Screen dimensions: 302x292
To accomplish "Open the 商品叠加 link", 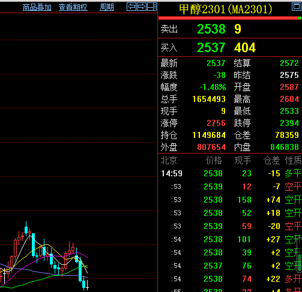I will click(x=37, y=7).
